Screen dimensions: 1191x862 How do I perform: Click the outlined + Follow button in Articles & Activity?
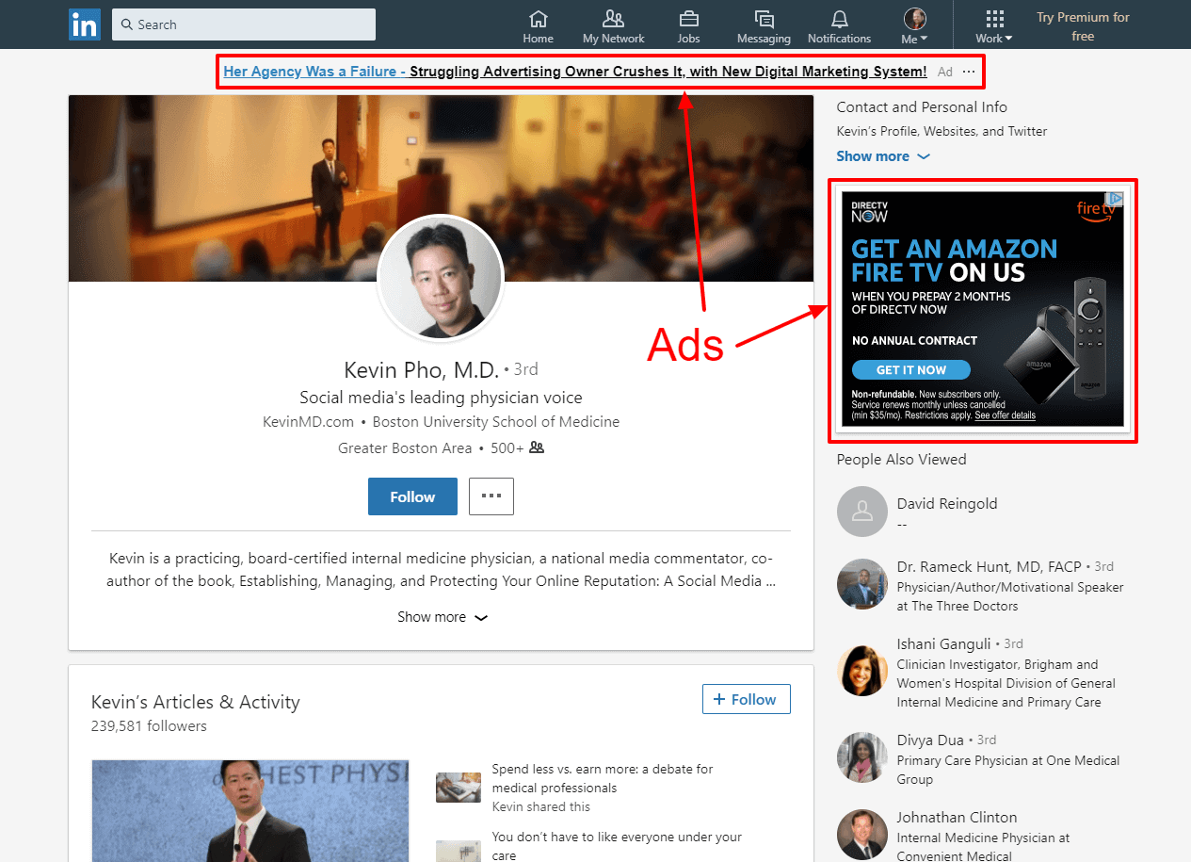pyautogui.click(x=747, y=699)
